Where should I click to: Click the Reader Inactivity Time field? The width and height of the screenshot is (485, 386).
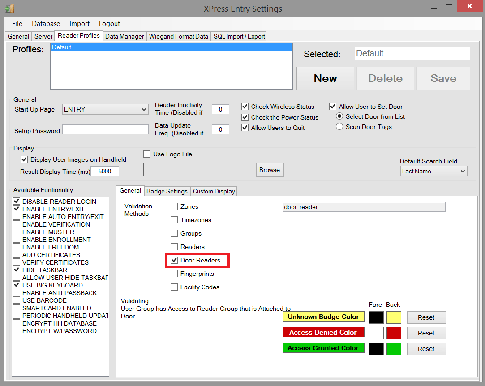220,110
